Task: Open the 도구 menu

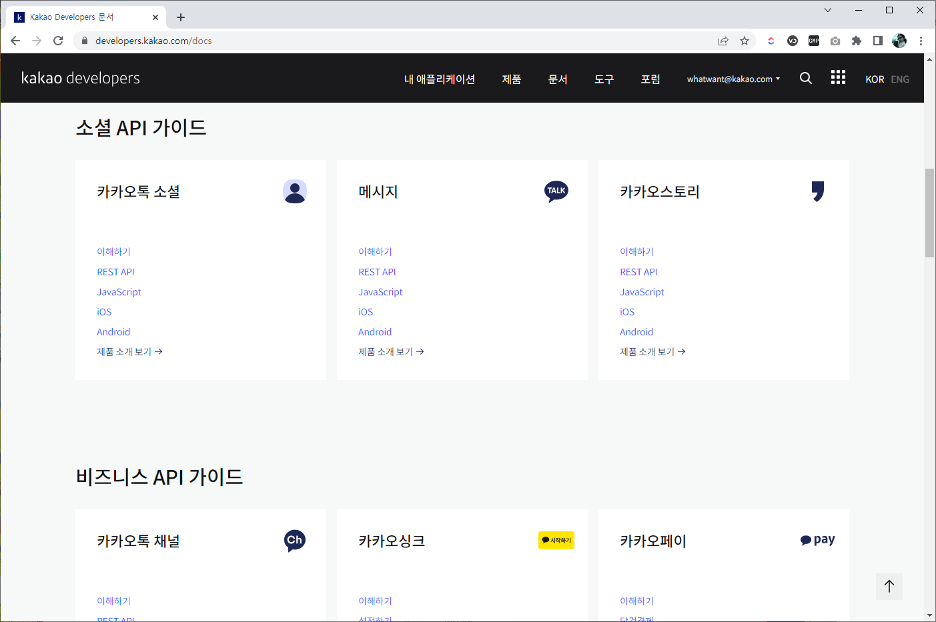Action: tap(604, 79)
